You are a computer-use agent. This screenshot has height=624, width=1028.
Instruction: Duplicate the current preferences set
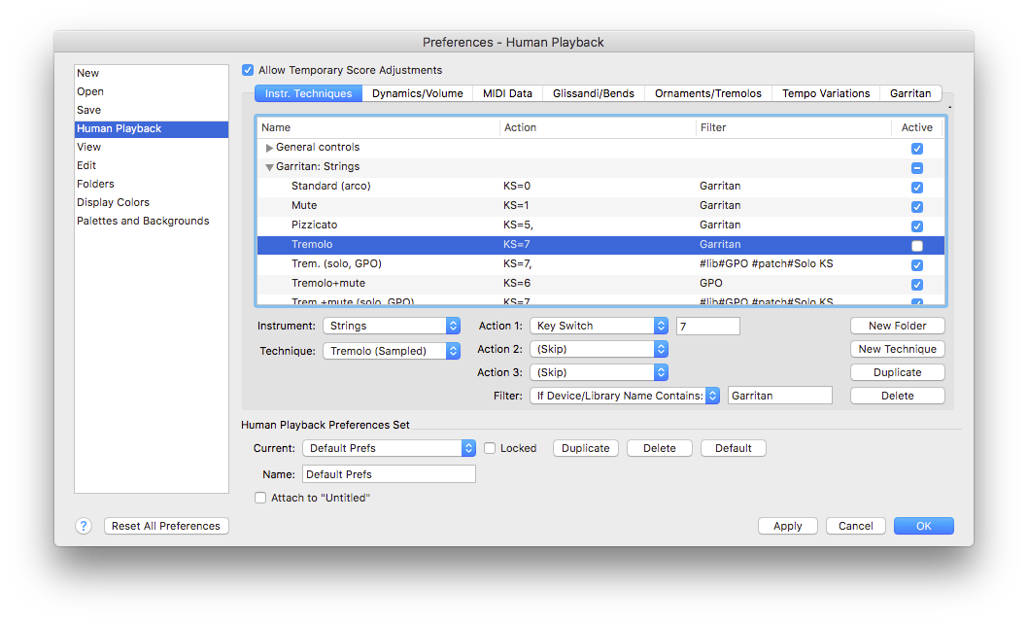pyautogui.click(x=586, y=448)
